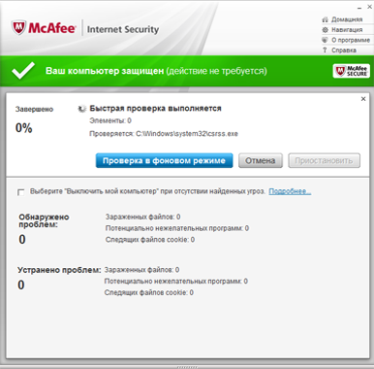Click the house icon beside Домашняя
Viewport: 374px width, 369px height.
point(325,19)
